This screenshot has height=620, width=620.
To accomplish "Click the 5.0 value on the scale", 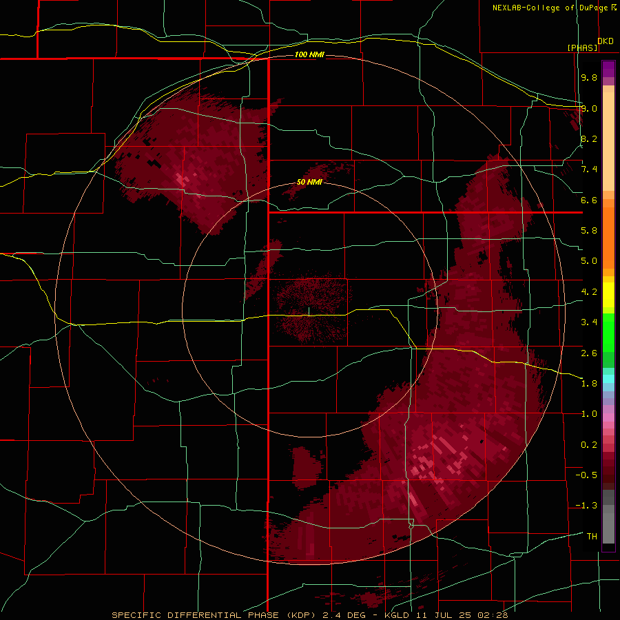I will [589, 261].
